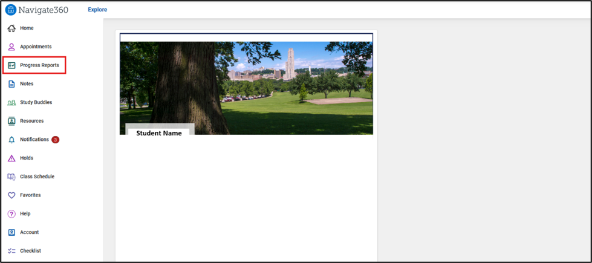The image size is (592, 263).
Task: Click the Checklist icon in sidebar
Action: tap(11, 250)
